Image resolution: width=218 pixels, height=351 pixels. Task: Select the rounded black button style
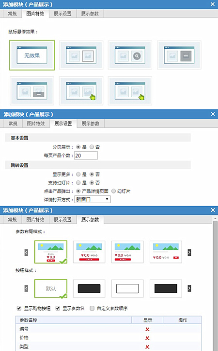(89, 289)
